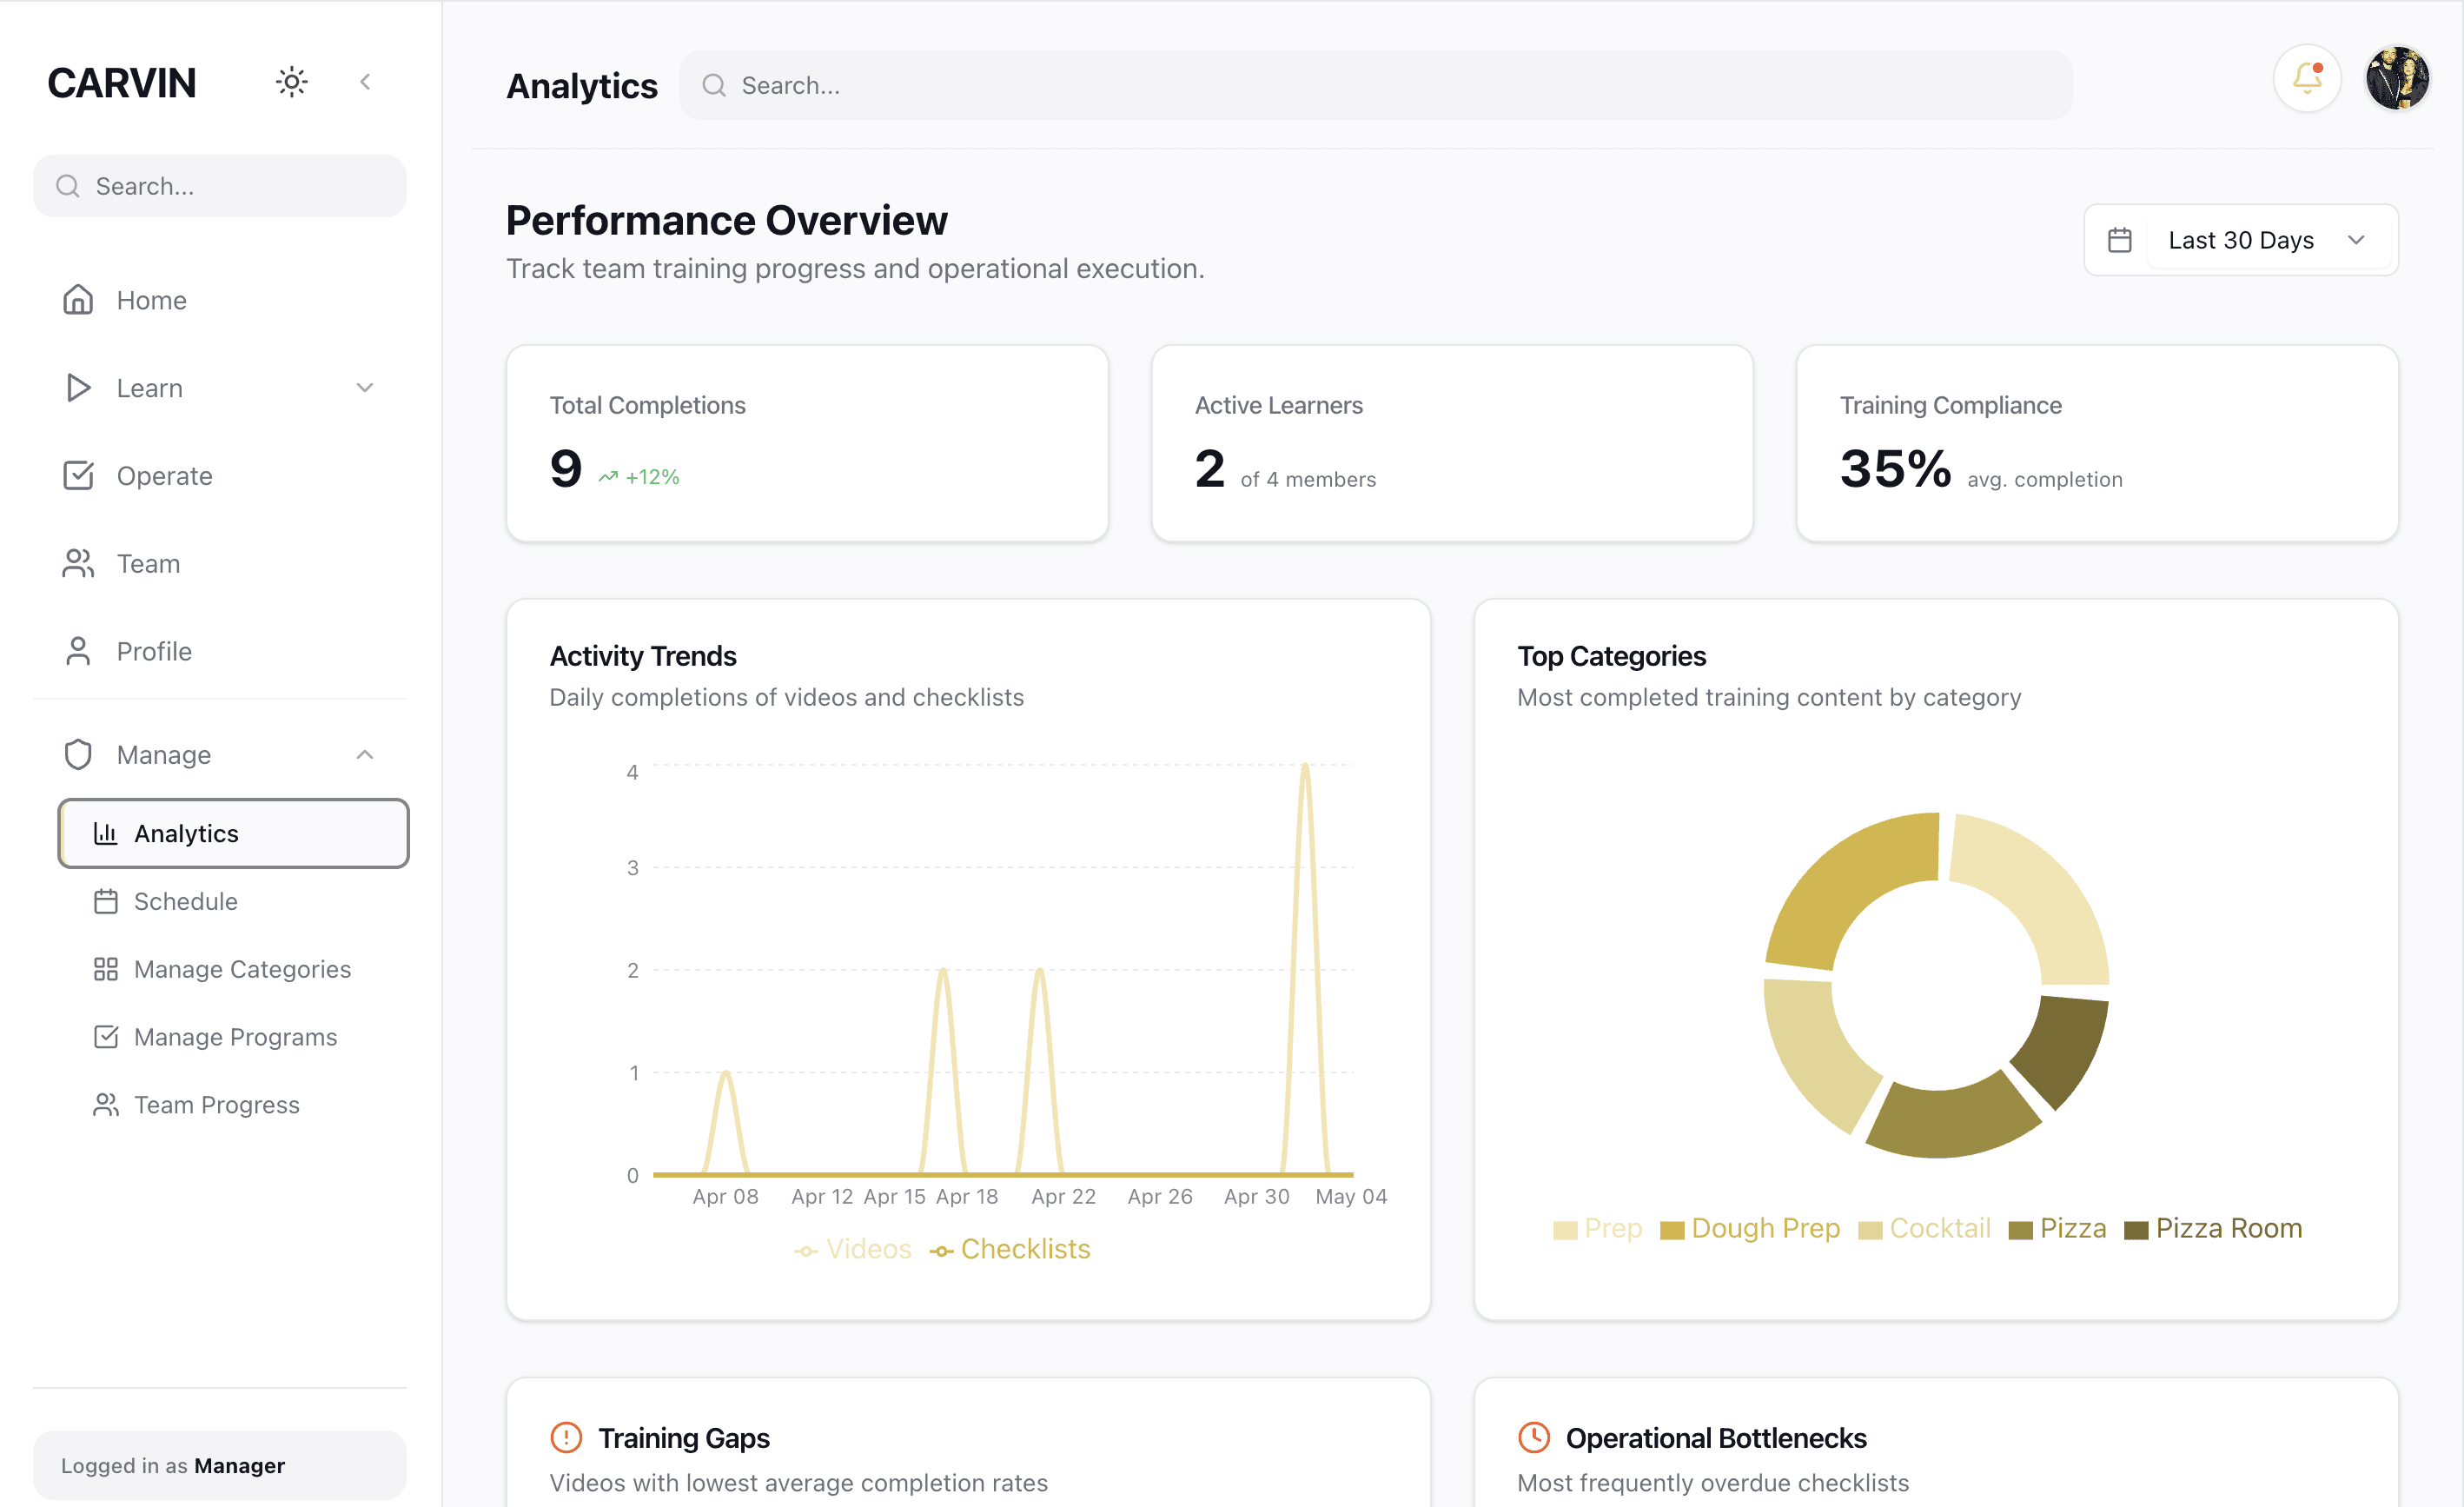Click the Operational Bottlenecks clock icon

(x=1534, y=1438)
